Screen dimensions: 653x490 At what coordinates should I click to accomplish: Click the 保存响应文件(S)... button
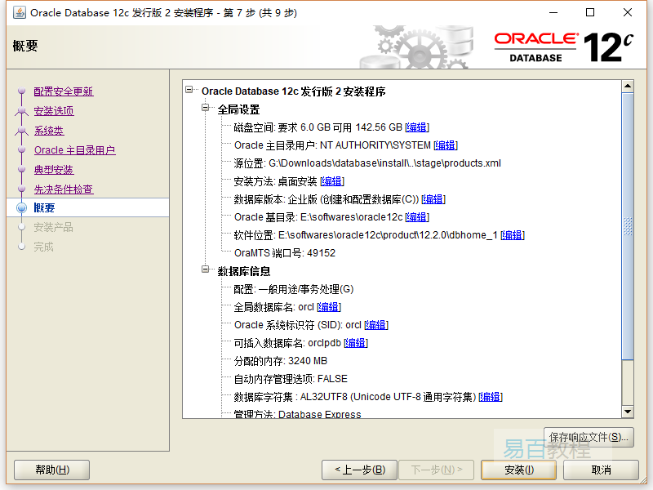point(589,437)
